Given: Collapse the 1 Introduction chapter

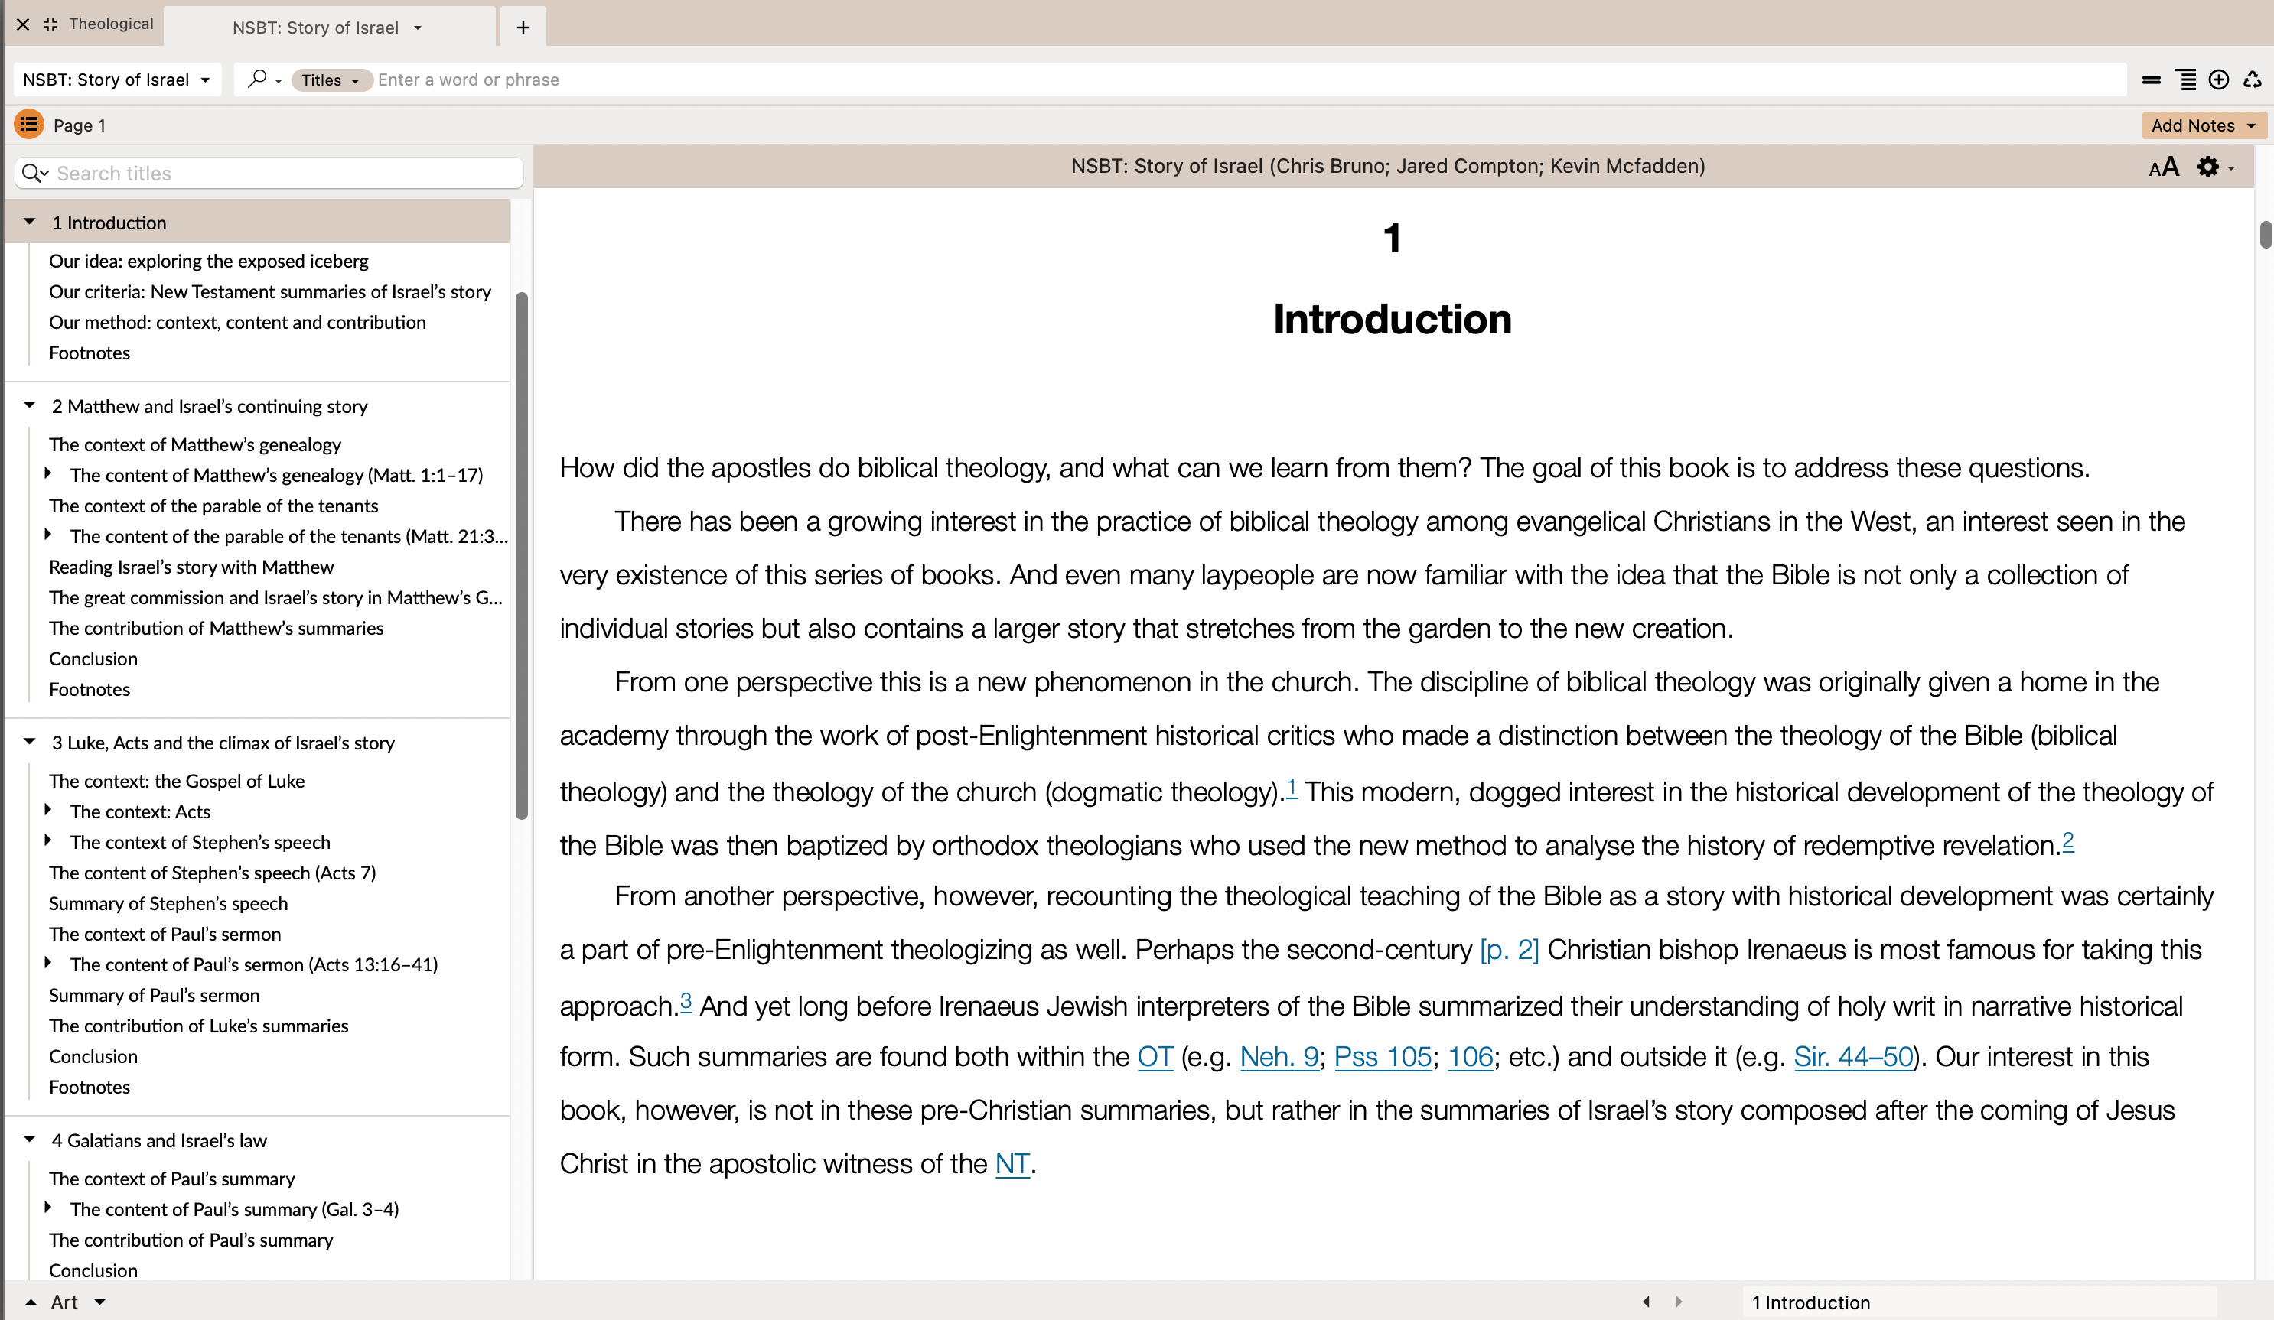Looking at the screenshot, I should point(30,222).
